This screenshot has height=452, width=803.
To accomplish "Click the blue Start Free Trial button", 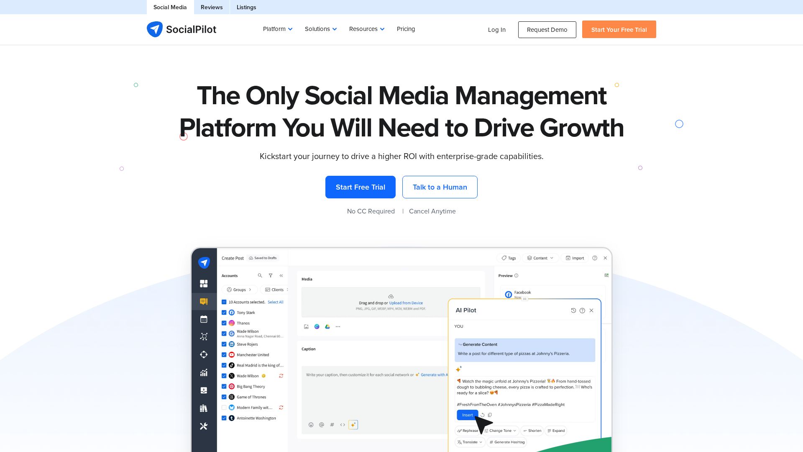I will point(361,187).
